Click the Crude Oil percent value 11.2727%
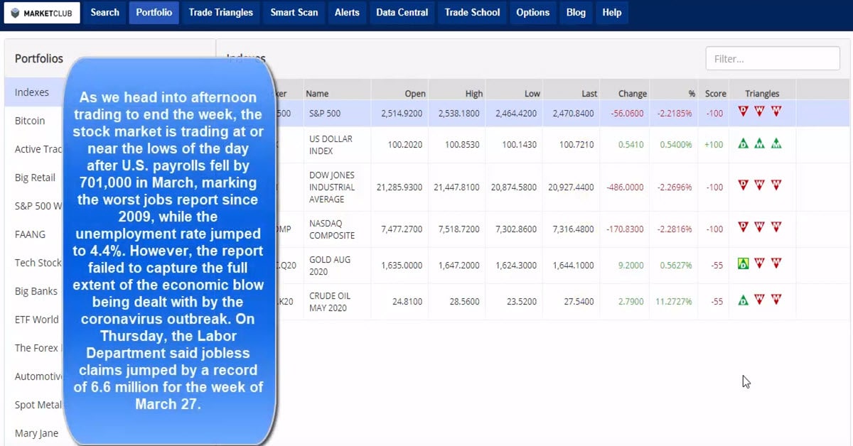Viewport: 853px width, 446px height. [674, 301]
